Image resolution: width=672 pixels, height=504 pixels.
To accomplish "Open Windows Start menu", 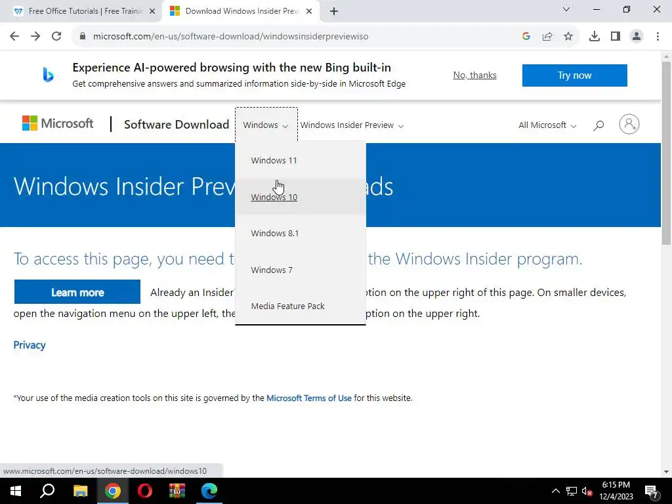I will point(16,491).
